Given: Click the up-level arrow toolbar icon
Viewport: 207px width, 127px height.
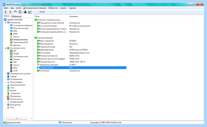Looking at the screenshot, I should point(15,12).
